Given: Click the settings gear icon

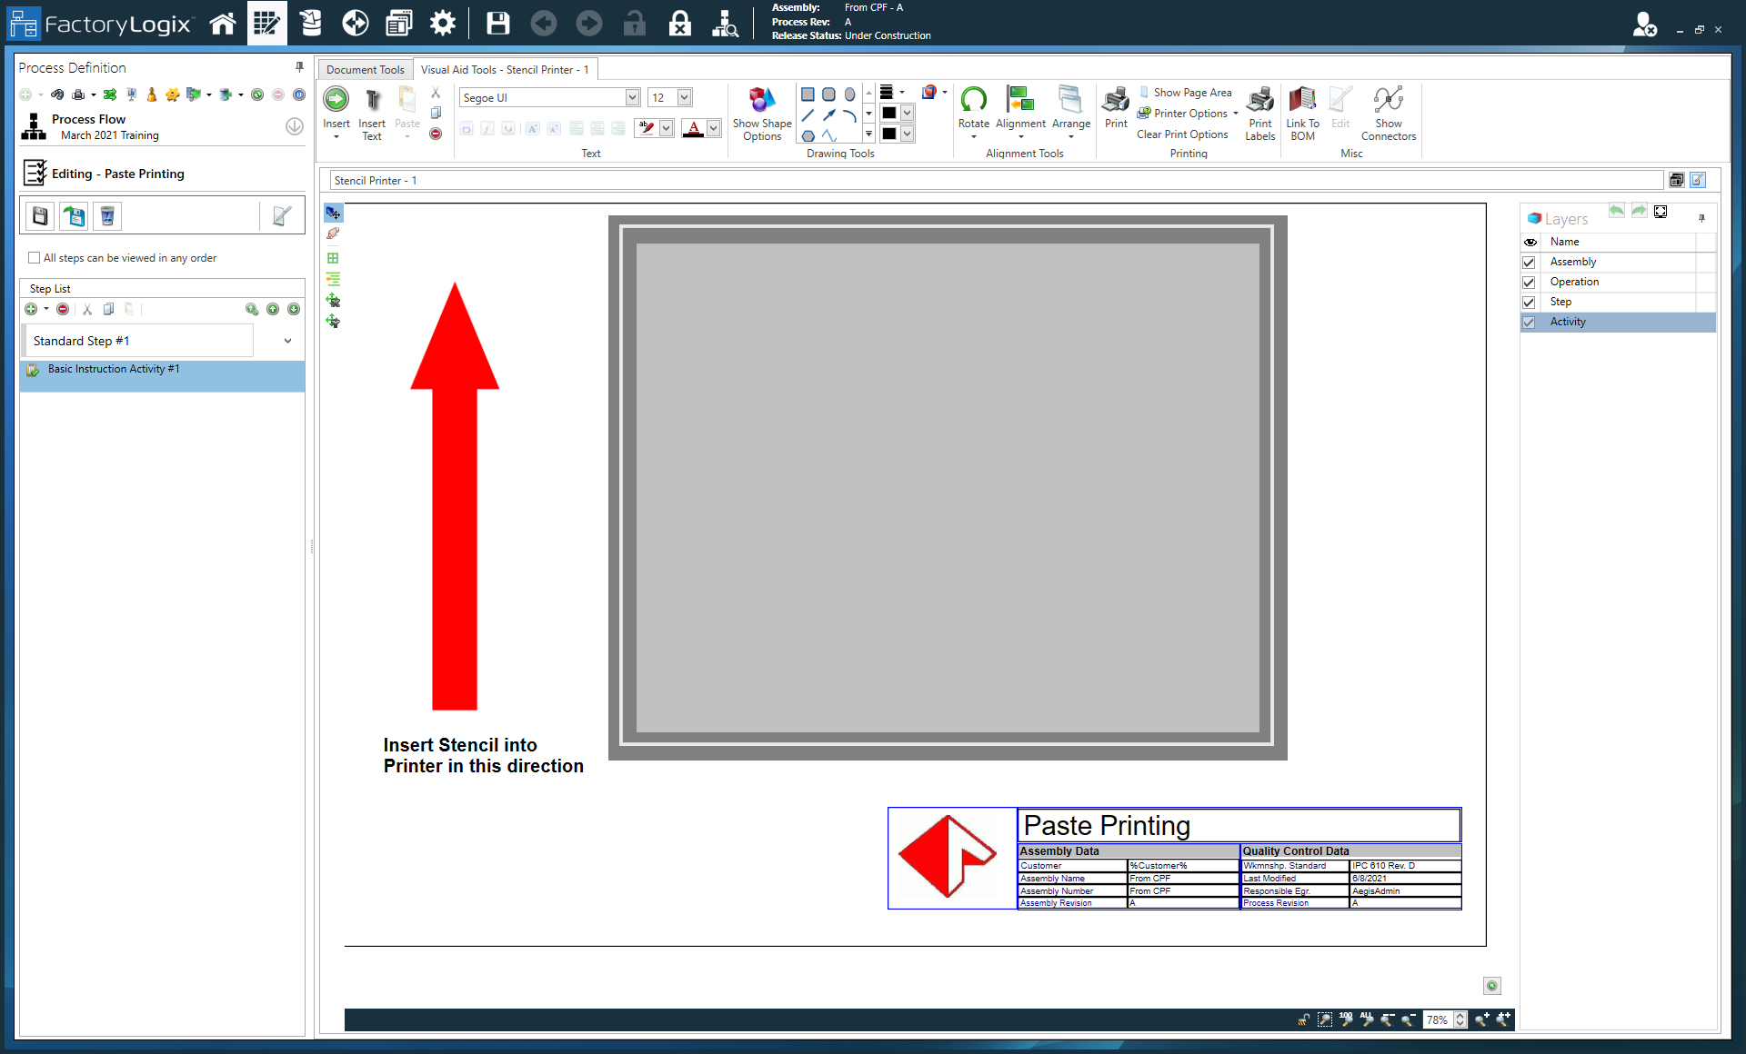Looking at the screenshot, I should click(443, 24).
